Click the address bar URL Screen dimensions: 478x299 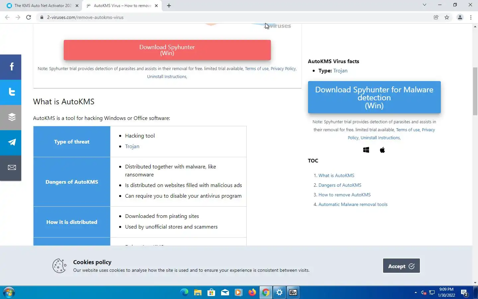tap(85, 17)
